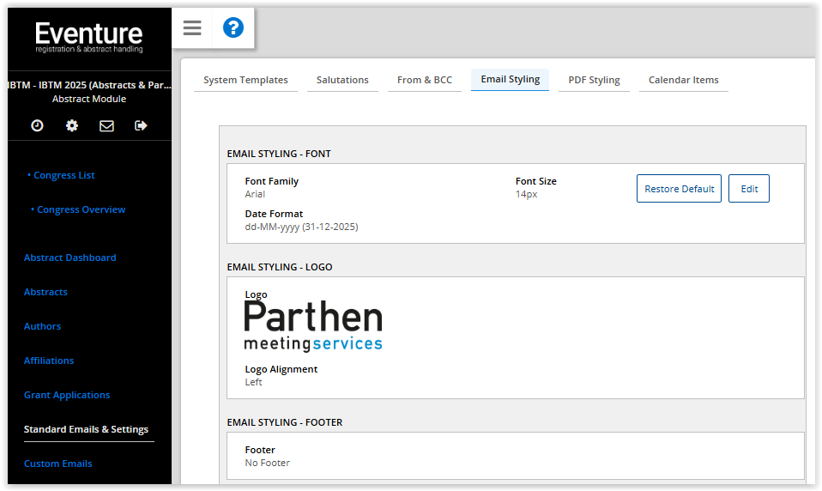Click the Restore Default button

[x=679, y=188]
